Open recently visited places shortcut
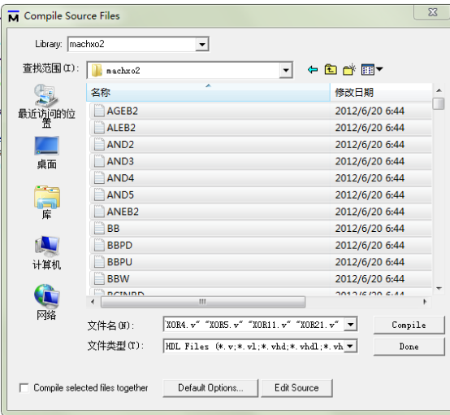This screenshot has width=450, height=415. tap(46, 106)
